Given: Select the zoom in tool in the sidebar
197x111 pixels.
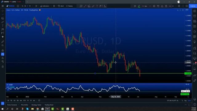Looking at the screenshot, I should click(3, 45).
